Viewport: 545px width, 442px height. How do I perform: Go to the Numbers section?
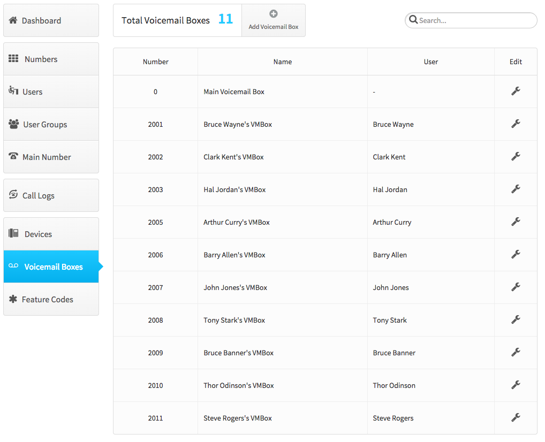(51, 59)
